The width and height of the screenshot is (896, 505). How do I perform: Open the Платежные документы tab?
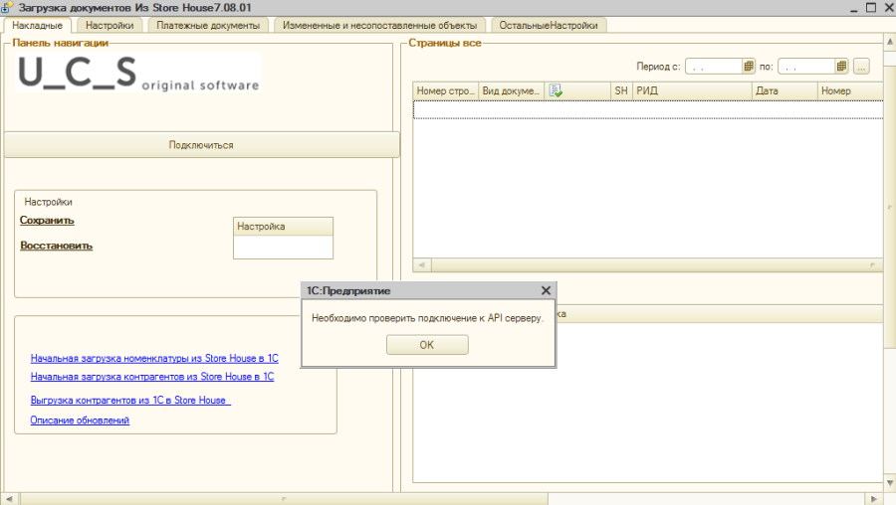208,25
